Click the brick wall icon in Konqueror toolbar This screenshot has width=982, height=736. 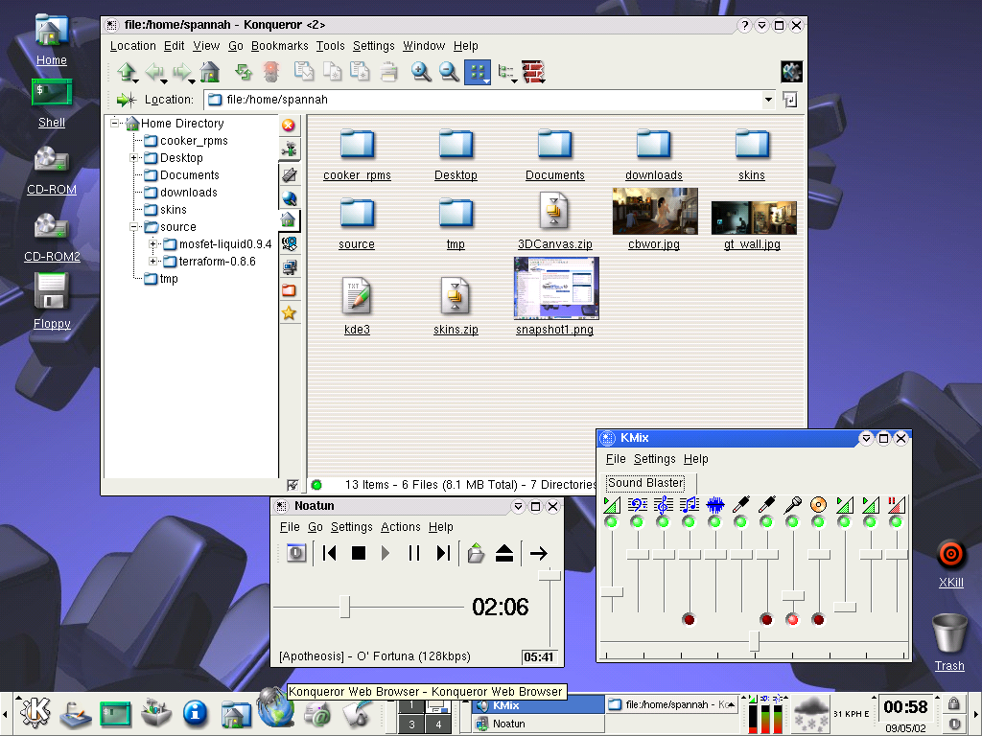click(533, 72)
